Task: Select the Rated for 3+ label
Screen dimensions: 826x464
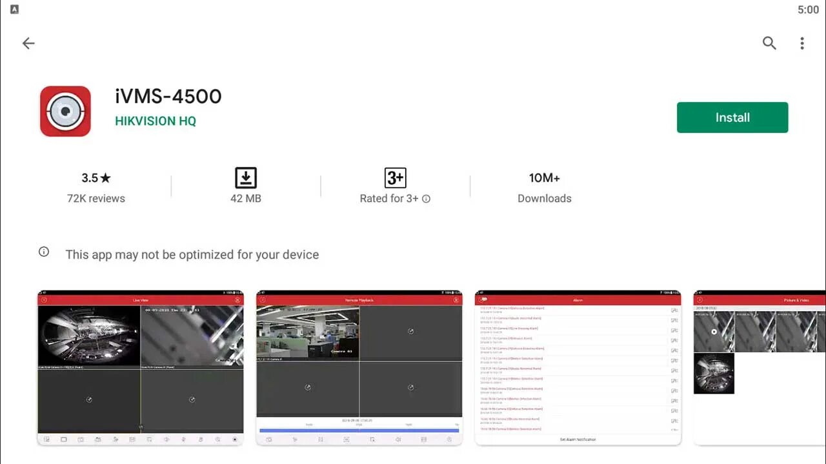Action: pos(389,198)
